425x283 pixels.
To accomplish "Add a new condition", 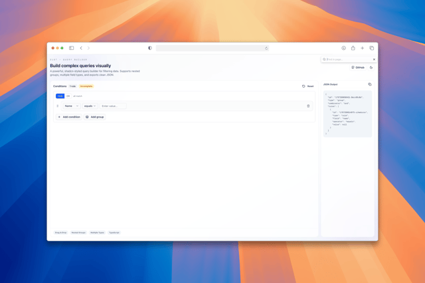I will point(69,117).
